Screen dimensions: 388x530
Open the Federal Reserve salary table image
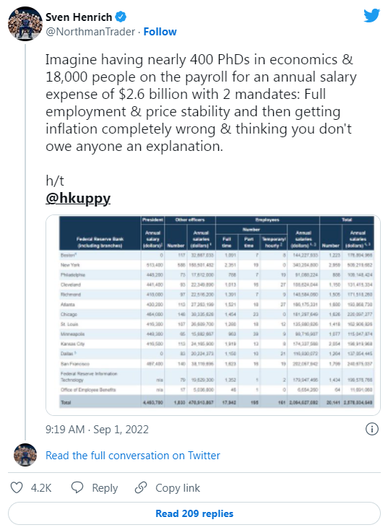tap(213, 315)
